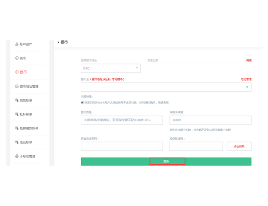Open the 活动账单 menu item
The width and height of the screenshot is (268, 206).
(x=28, y=142)
